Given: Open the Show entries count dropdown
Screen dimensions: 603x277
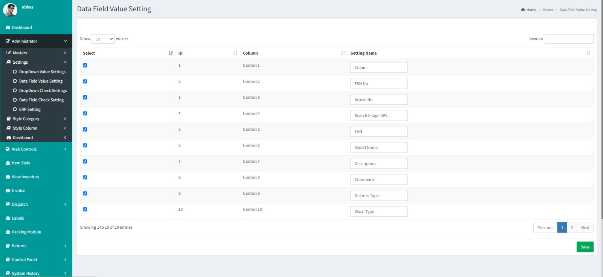Looking at the screenshot, I should pos(103,39).
